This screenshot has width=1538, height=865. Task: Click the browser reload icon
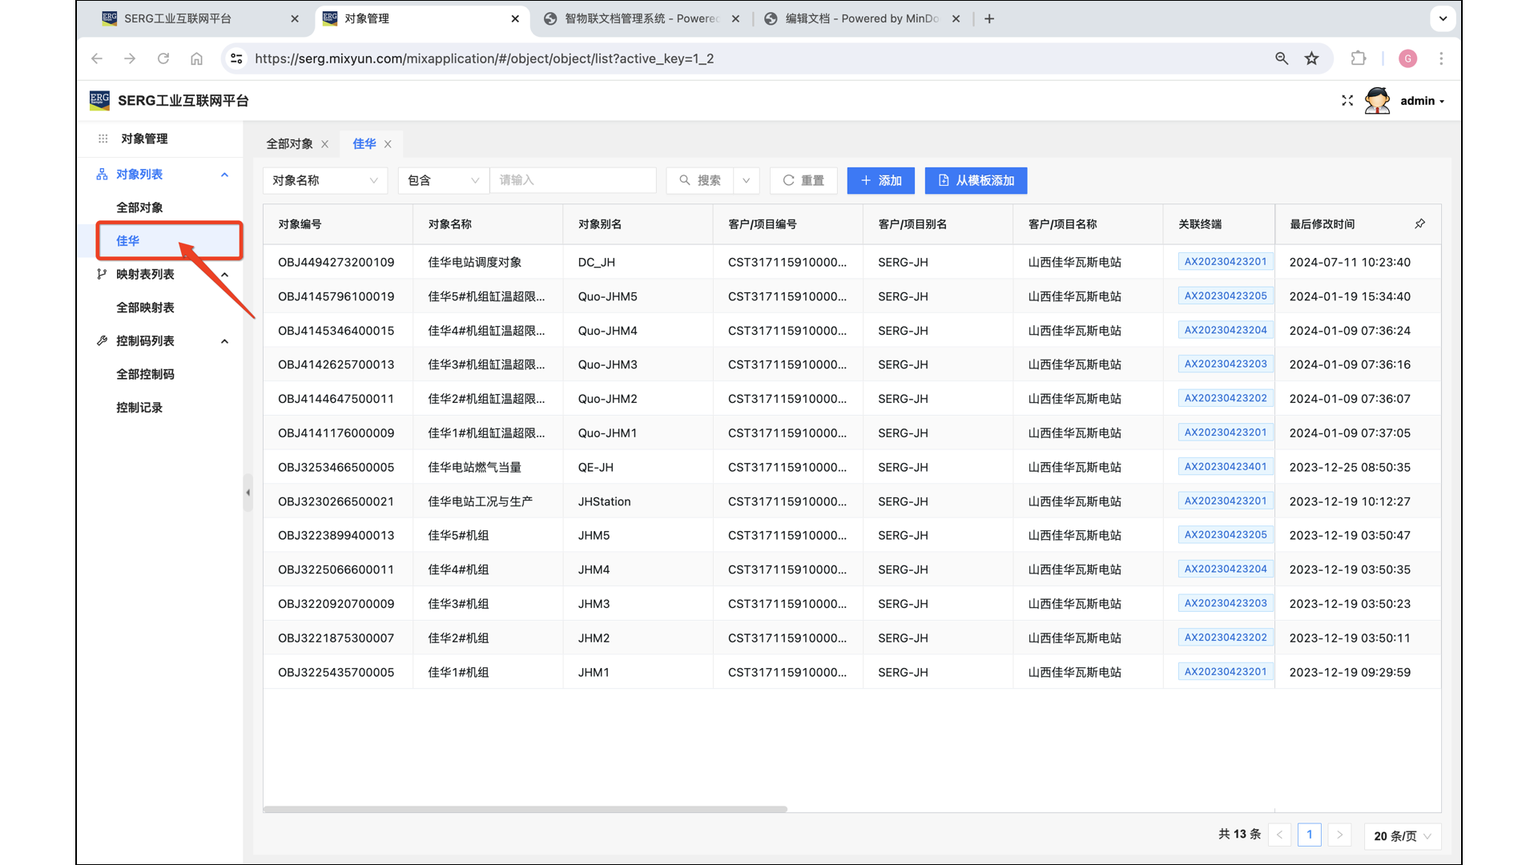point(163,58)
